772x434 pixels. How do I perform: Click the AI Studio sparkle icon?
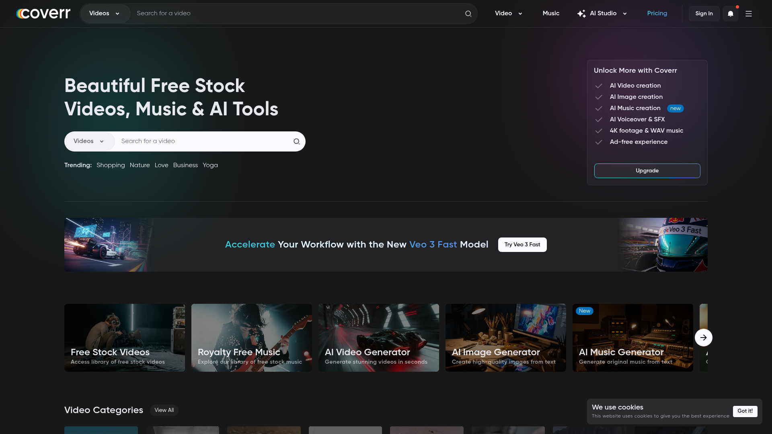click(581, 13)
